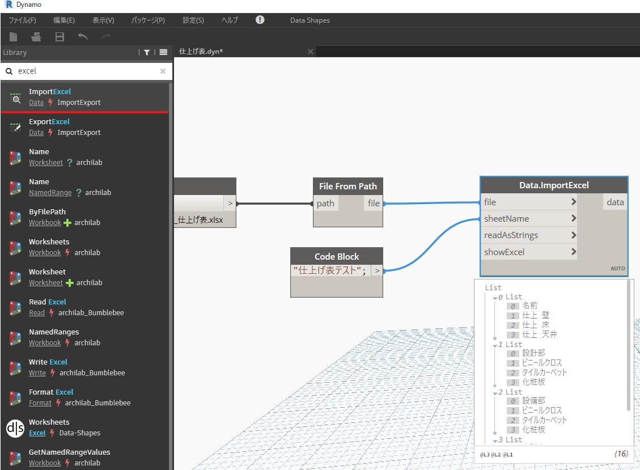Screen dimensions: 640x470
Task: Collapse the 2 List tree node
Action: click(495, 393)
